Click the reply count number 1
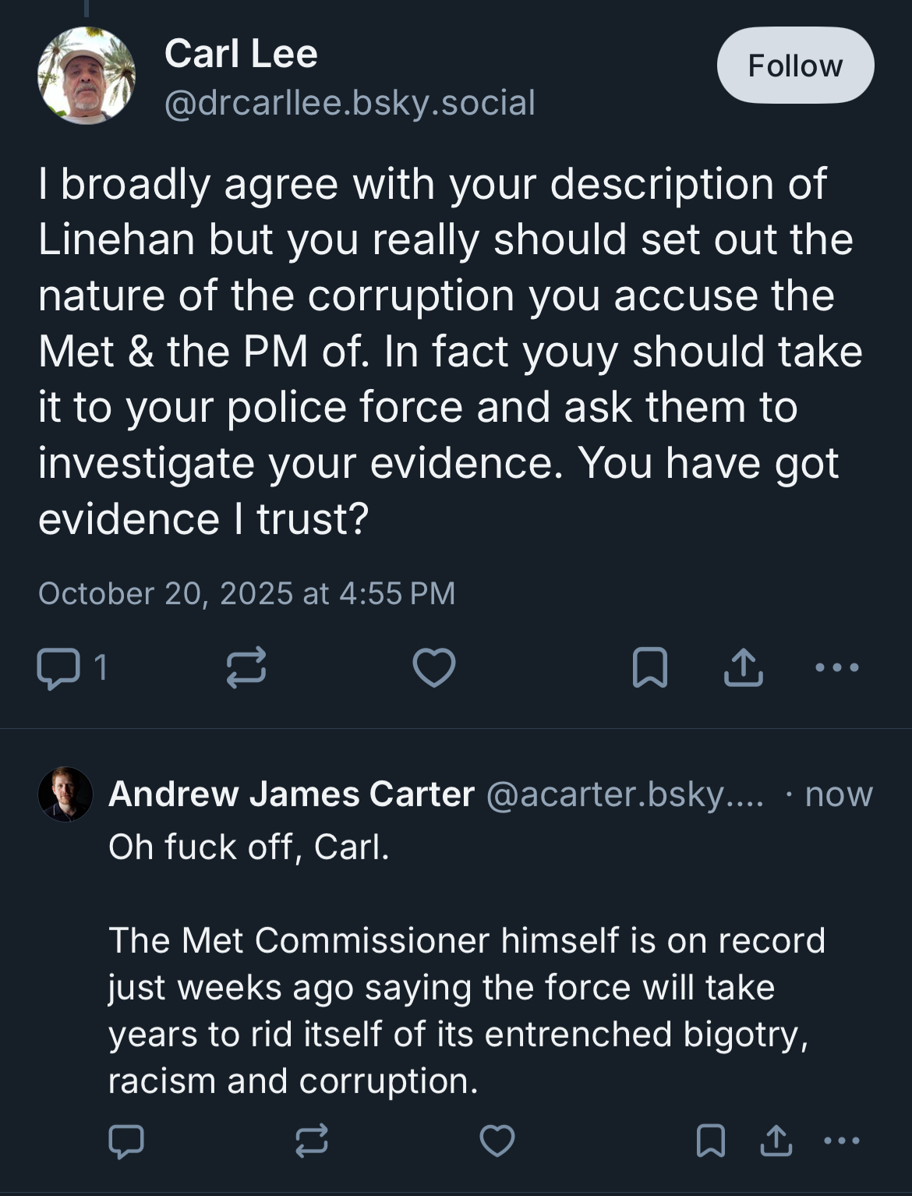The height and width of the screenshot is (1196, 912). [x=101, y=667]
